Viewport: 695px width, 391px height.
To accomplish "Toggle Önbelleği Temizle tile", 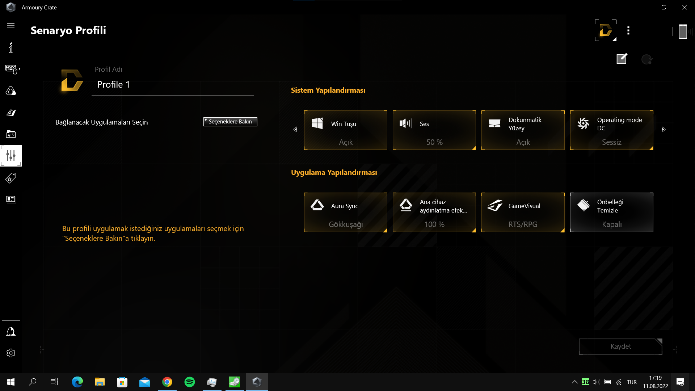I will (611, 212).
